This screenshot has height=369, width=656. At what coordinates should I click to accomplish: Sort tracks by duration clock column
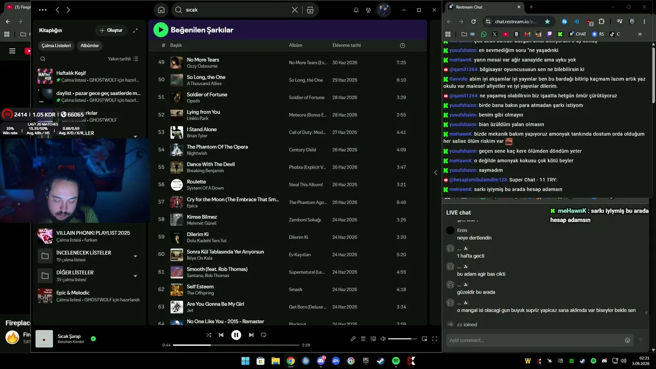402,45
